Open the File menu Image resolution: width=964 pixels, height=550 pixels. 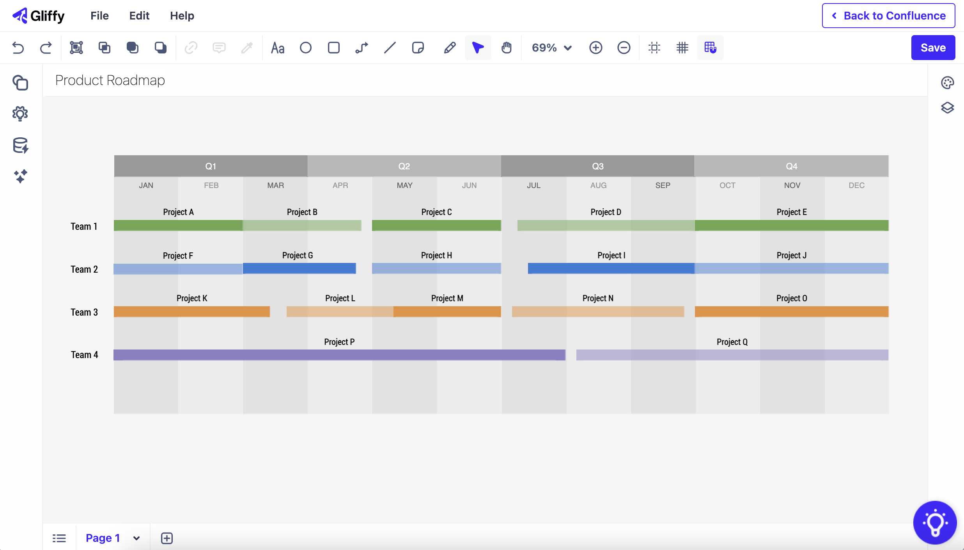(99, 16)
